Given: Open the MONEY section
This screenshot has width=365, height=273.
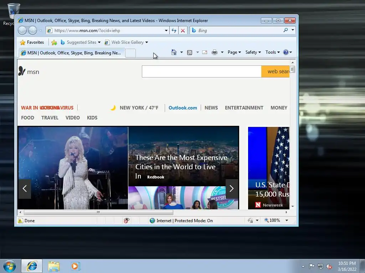Looking at the screenshot, I should [x=279, y=108].
